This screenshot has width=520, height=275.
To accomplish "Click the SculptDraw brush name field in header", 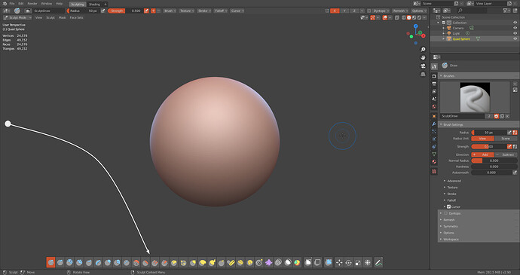I will coord(48,11).
